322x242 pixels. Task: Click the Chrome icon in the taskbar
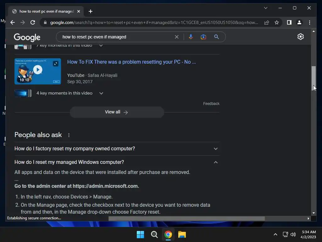tap(168, 234)
